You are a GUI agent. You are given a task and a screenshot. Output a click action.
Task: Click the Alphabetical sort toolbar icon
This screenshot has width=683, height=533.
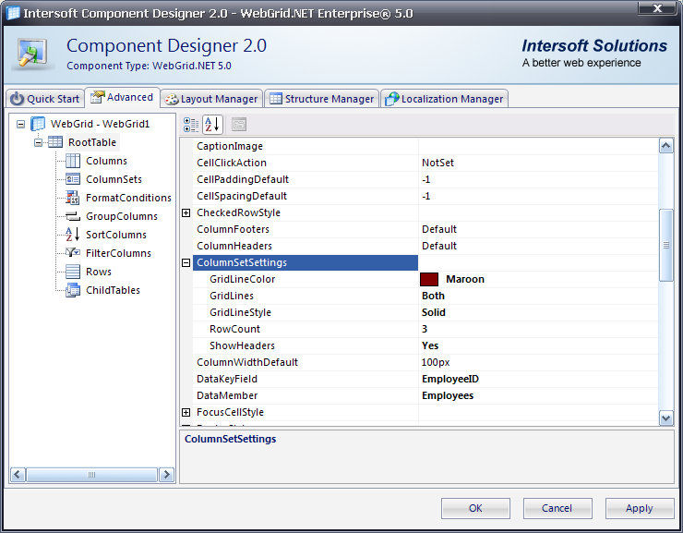(x=212, y=125)
